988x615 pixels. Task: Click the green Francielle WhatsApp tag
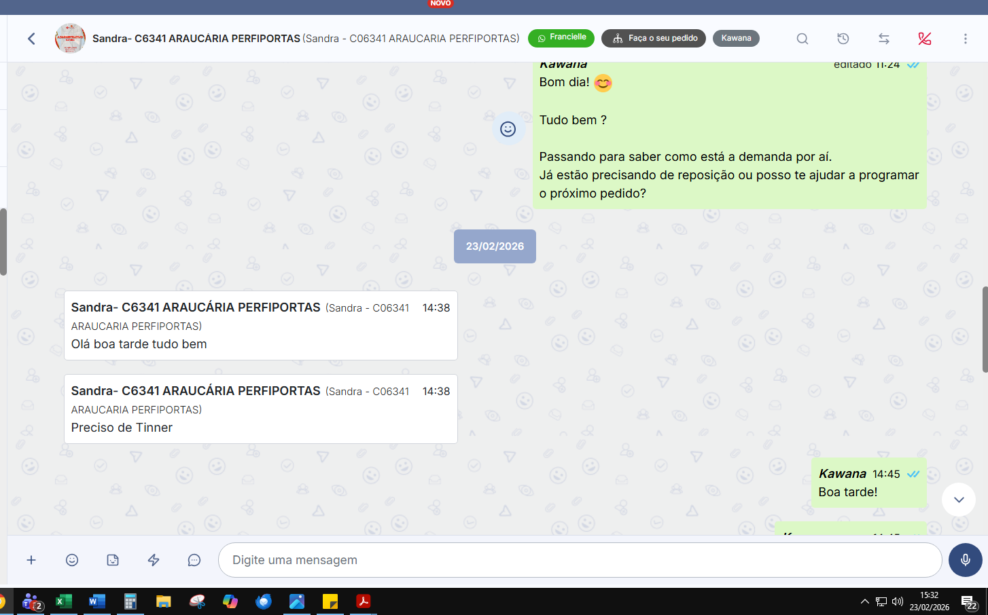coord(561,38)
